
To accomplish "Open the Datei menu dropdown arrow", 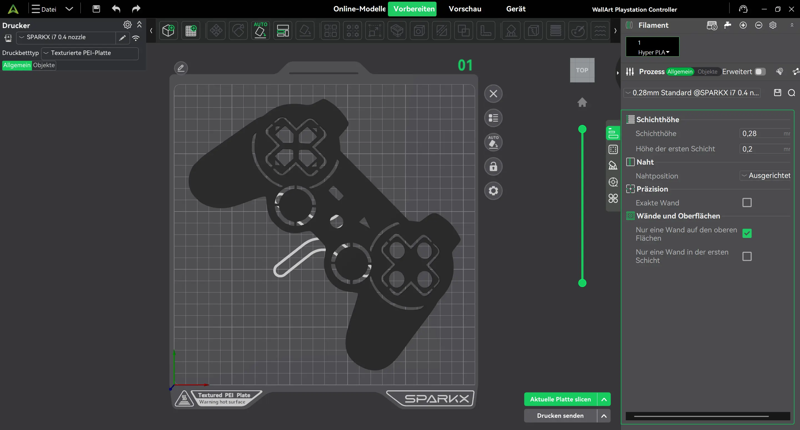I will coord(69,9).
